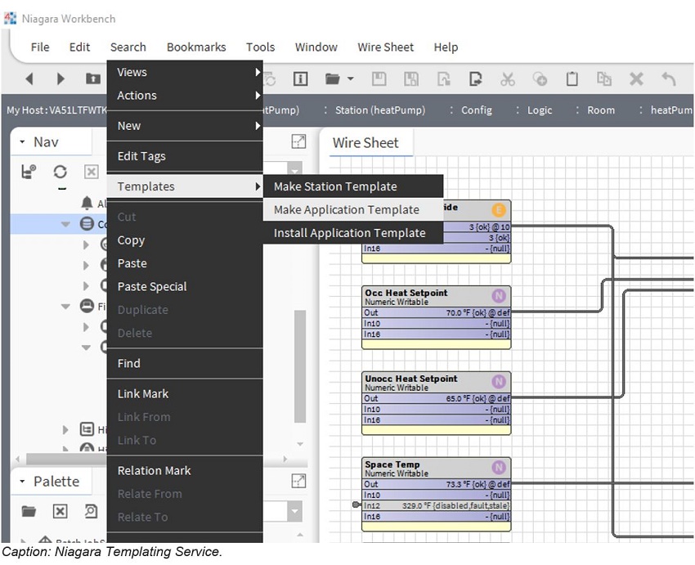Choose Paste Special from context menu
This screenshot has height=565, width=695.
tap(185, 287)
